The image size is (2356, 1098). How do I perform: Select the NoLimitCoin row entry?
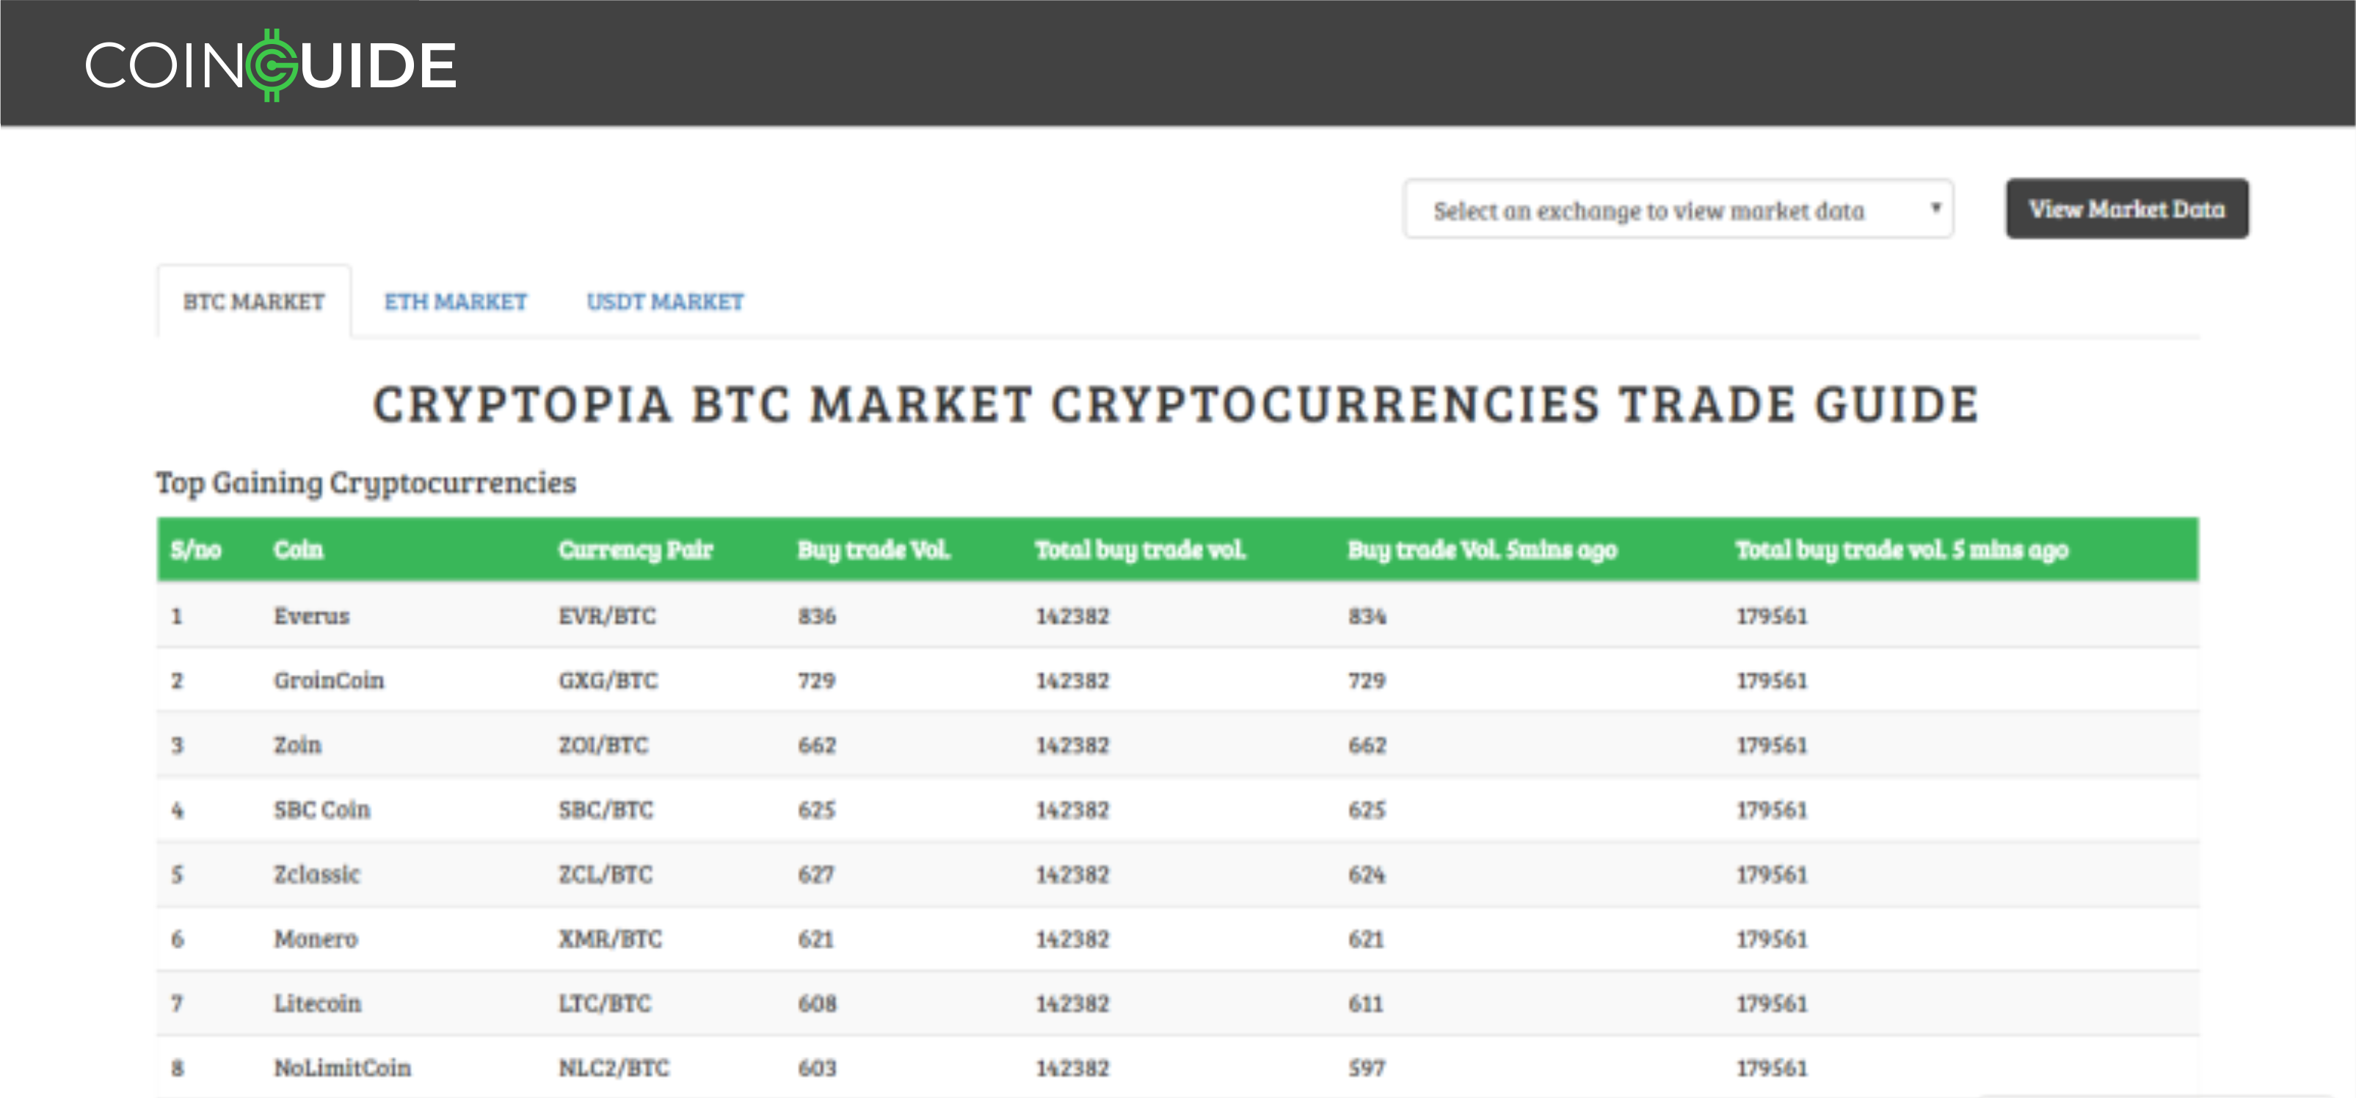point(342,1068)
